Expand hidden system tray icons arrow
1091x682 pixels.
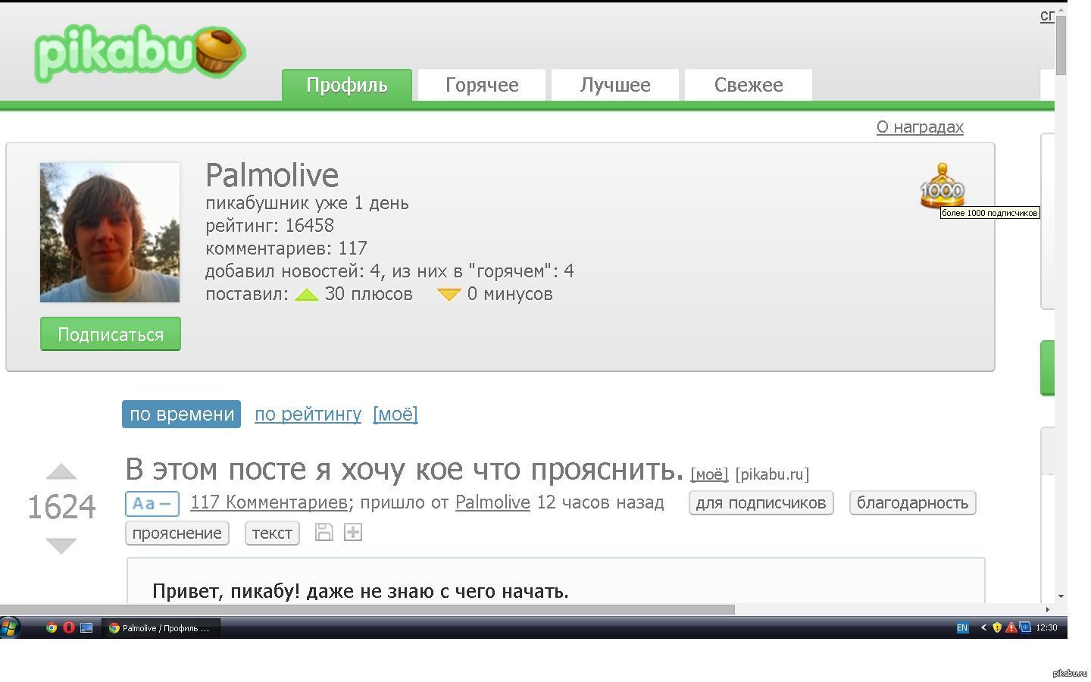tap(983, 627)
